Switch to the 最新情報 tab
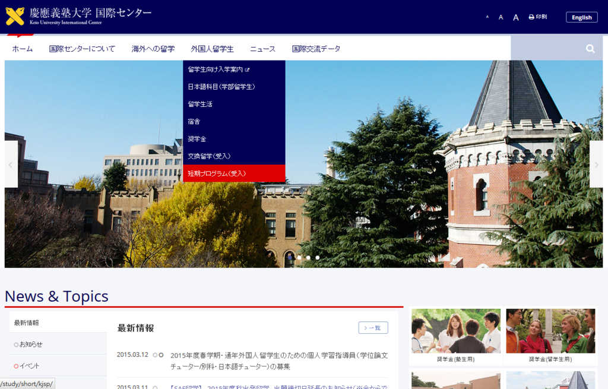This screenshot has height=389, width=608. [28, 322]
